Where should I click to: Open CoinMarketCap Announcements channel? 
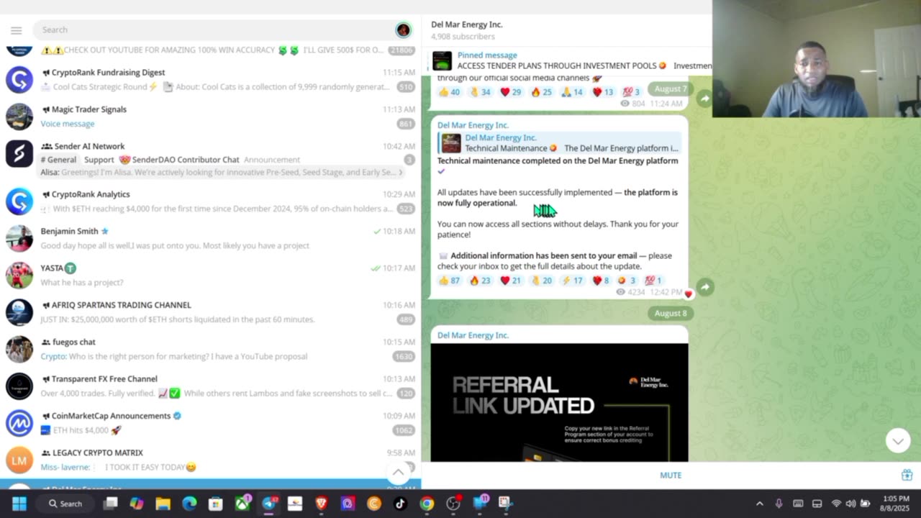click(210, 423)
